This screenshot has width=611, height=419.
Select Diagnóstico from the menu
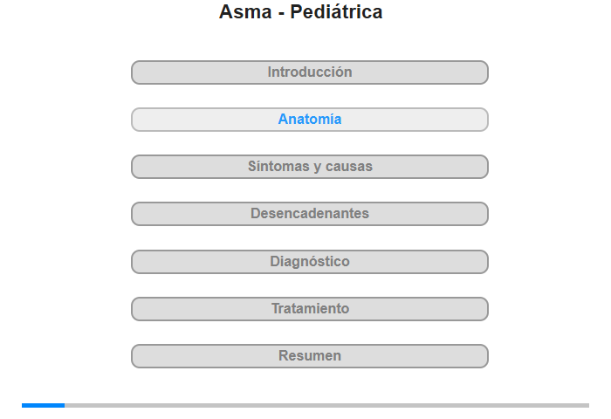(x=310, y=262)
